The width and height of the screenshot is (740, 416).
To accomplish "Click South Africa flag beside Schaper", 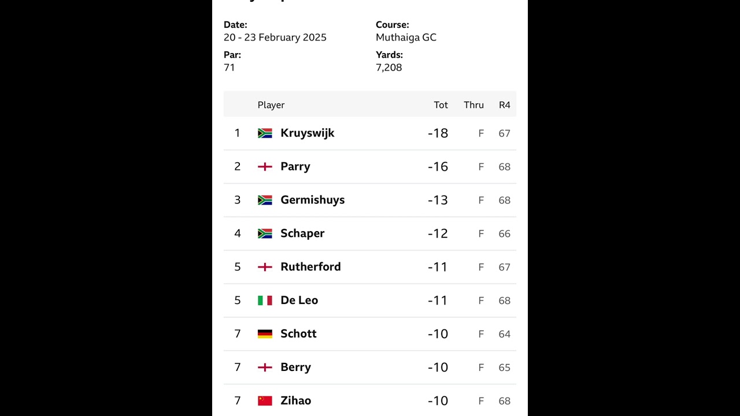I will [265, 233].
